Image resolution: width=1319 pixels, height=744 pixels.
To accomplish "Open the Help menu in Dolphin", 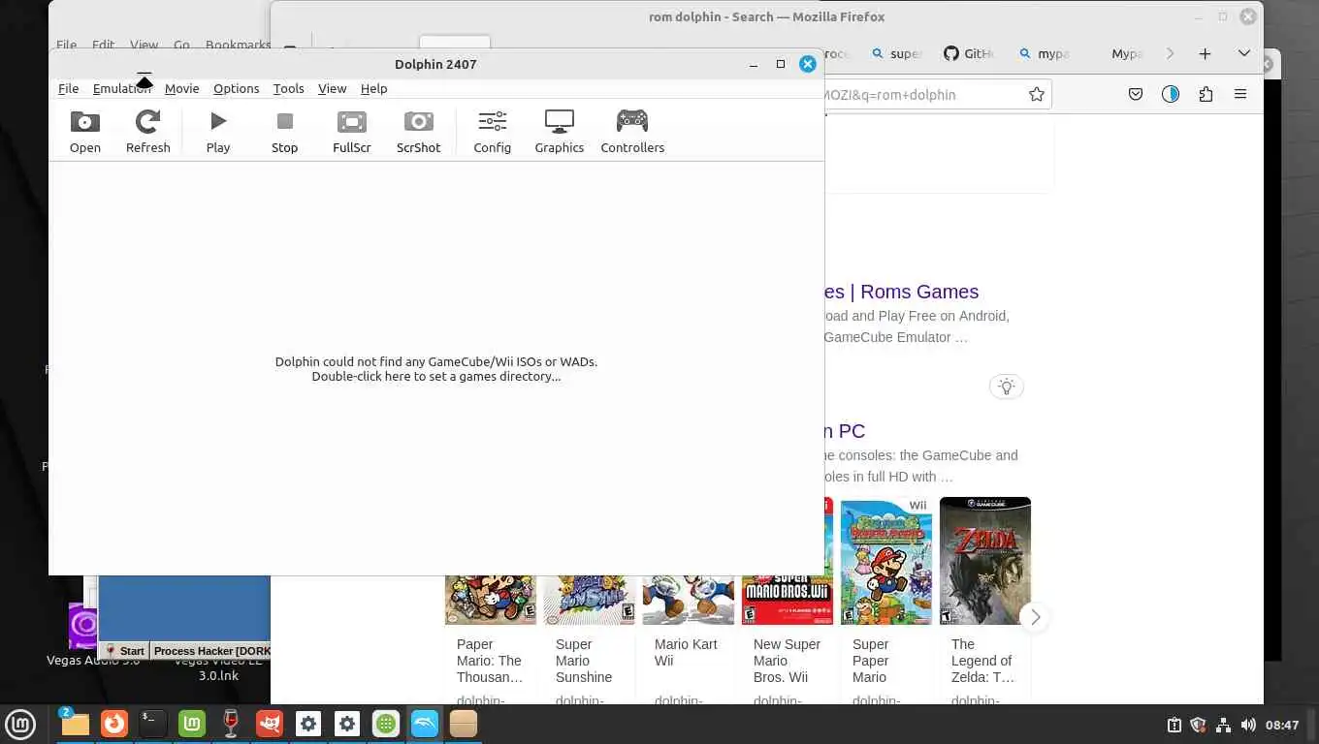I will pyautogui.click(x=373, y=88).
